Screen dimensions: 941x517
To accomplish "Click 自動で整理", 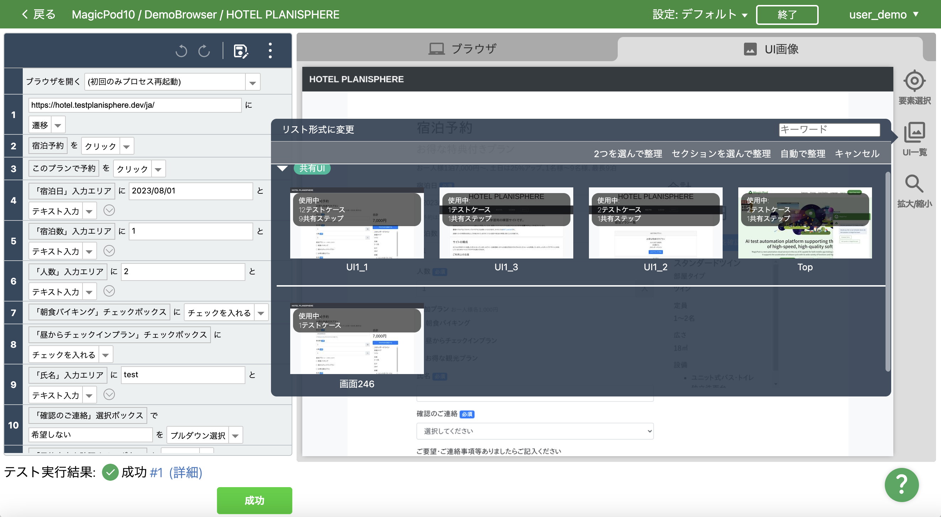I will pyautogui.click(x=803, y=154).
